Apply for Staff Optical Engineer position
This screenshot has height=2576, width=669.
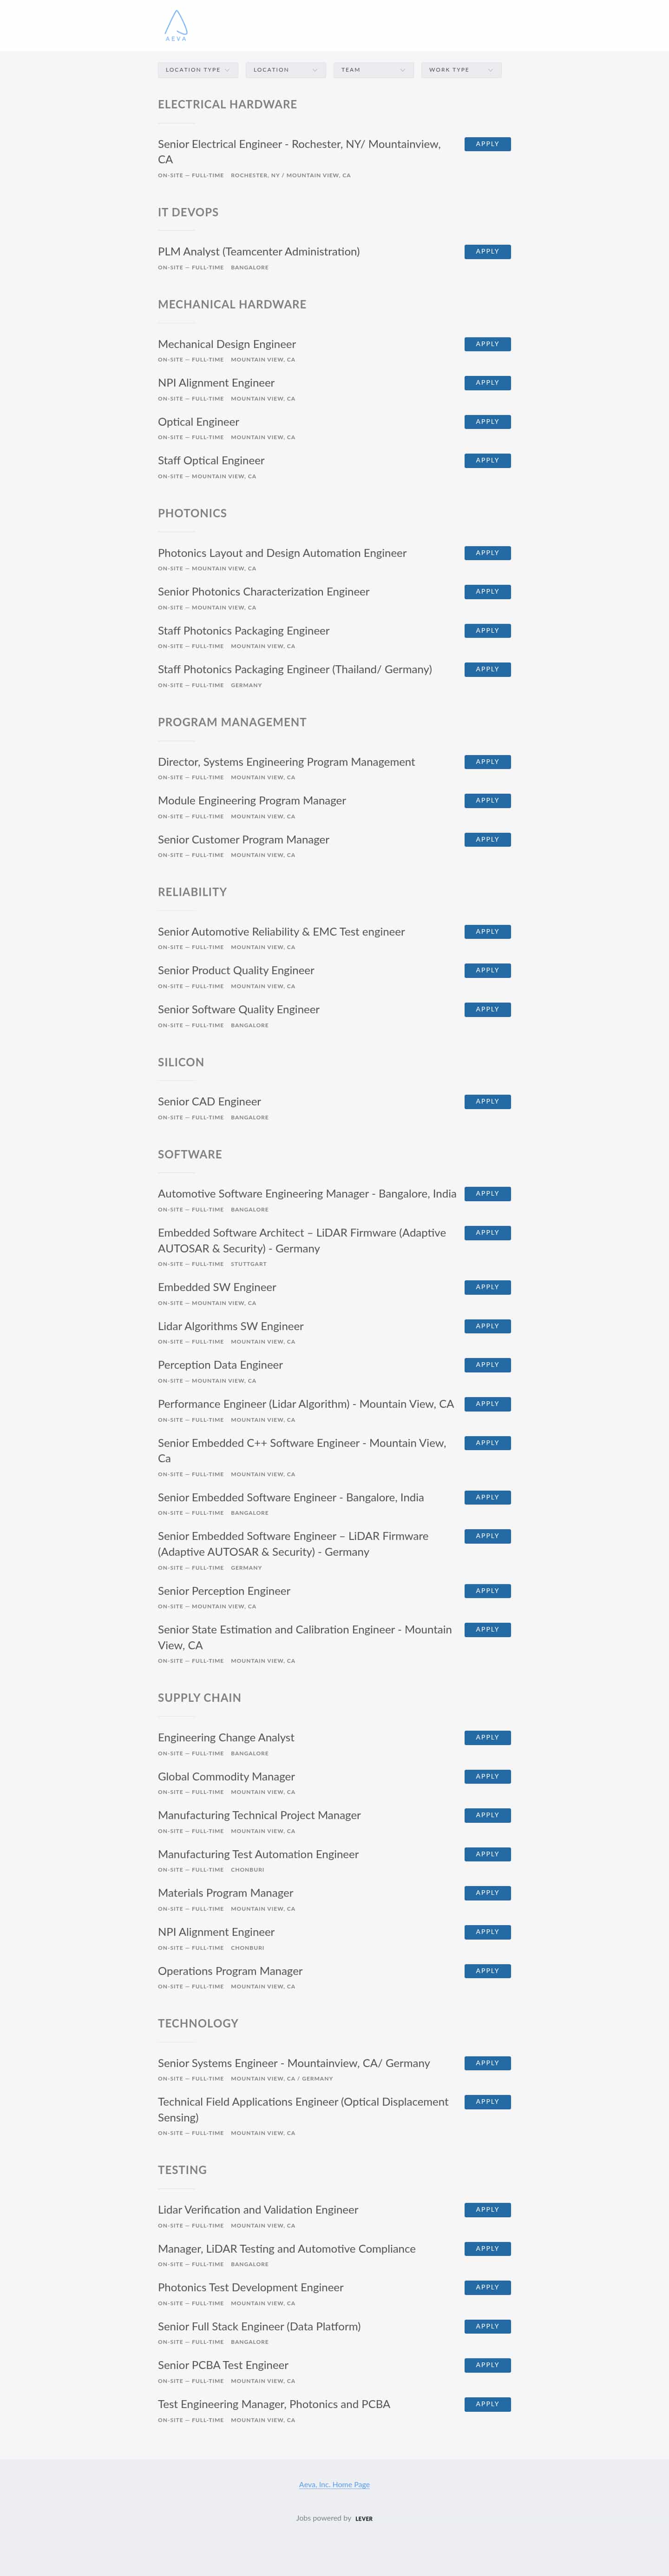(487, 461)
